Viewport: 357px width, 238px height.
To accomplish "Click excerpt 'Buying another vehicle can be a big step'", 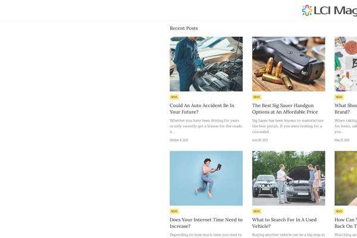I will pyautogui.click(x=289, y=235).
